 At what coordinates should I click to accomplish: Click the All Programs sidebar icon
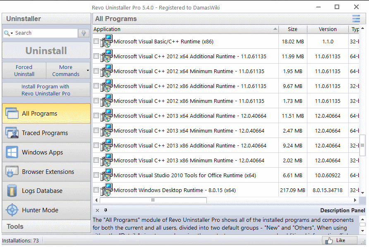(x=12, y=113)
